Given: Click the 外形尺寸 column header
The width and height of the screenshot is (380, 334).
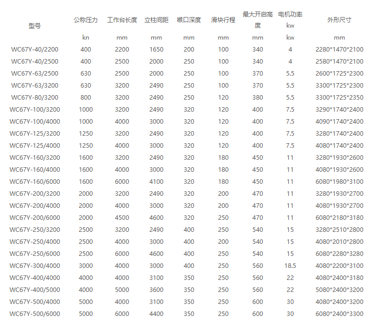Looking at the screenshot, I should click(x=339, y=20).
